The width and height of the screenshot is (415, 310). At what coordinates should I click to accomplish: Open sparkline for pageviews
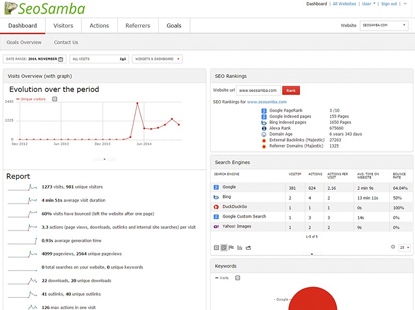22,254
